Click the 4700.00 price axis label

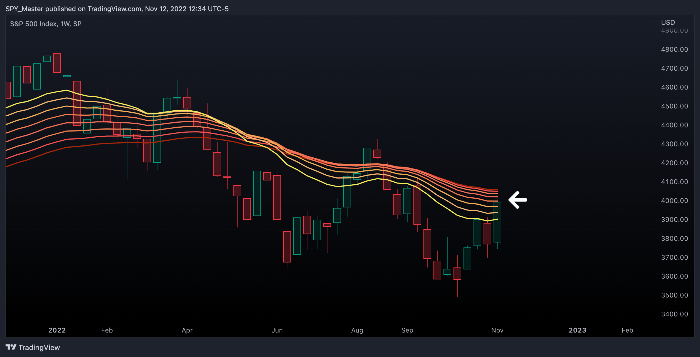[x=674, y=68]
